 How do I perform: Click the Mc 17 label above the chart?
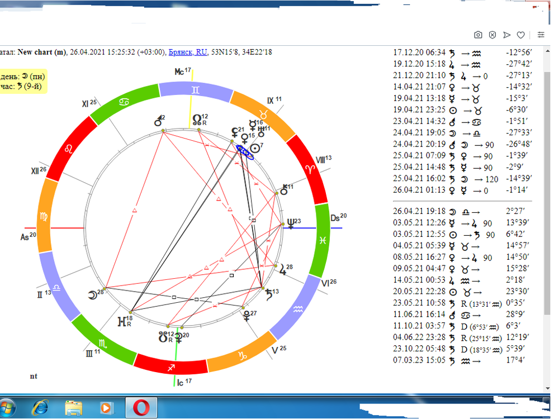pos(183,72)
